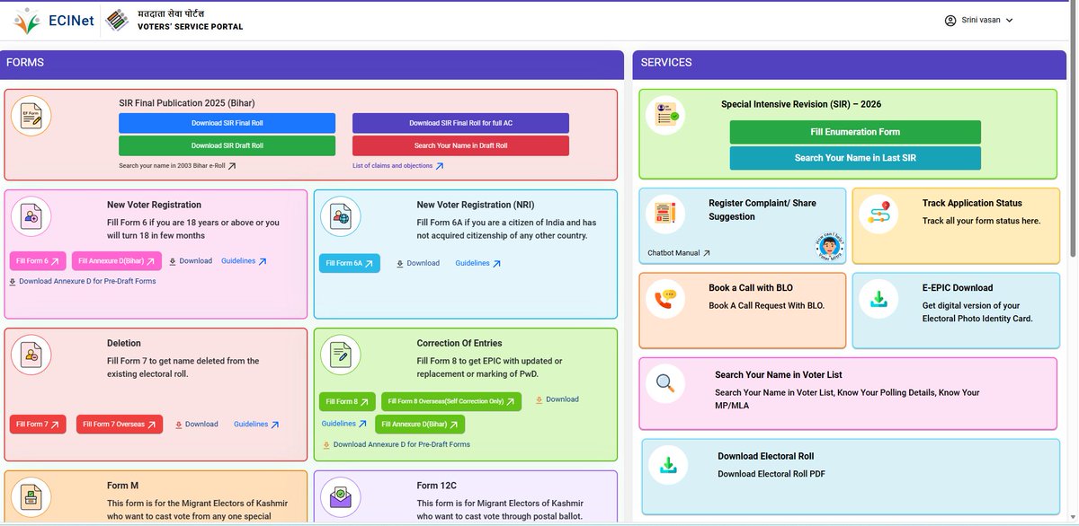Open Download Electoral Roll PDF text
Viewport: 1079px width, 526px height.
(x=771, y=474)
